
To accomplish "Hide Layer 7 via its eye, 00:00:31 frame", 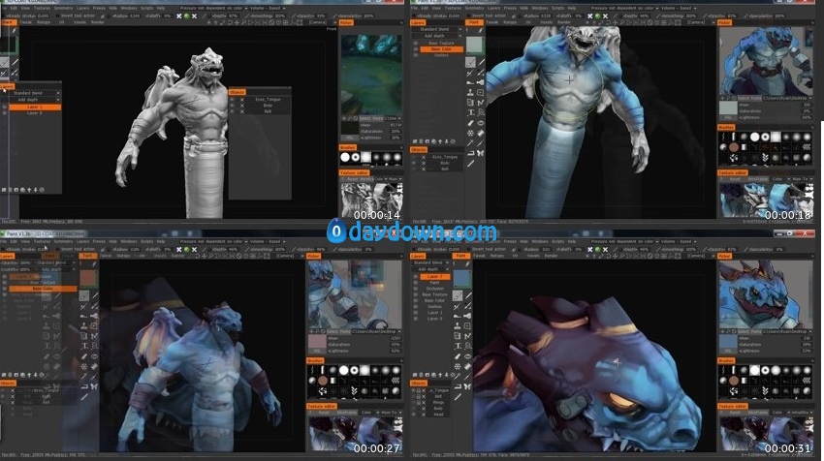I will click(x=415, y=276).
